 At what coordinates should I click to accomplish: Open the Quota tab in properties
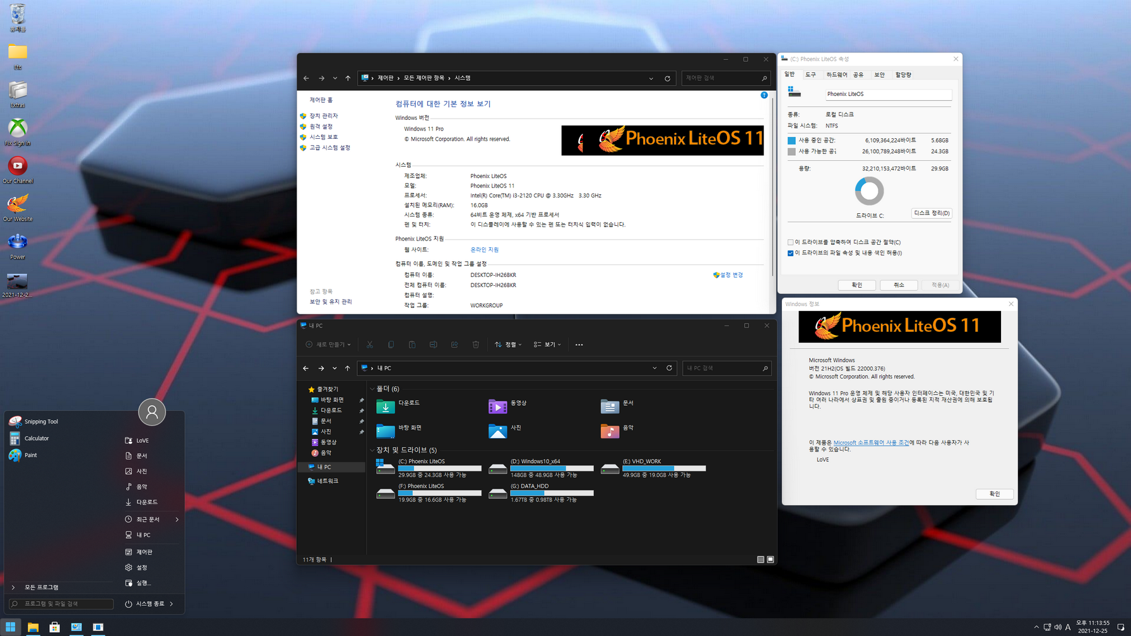coord(903,75)
